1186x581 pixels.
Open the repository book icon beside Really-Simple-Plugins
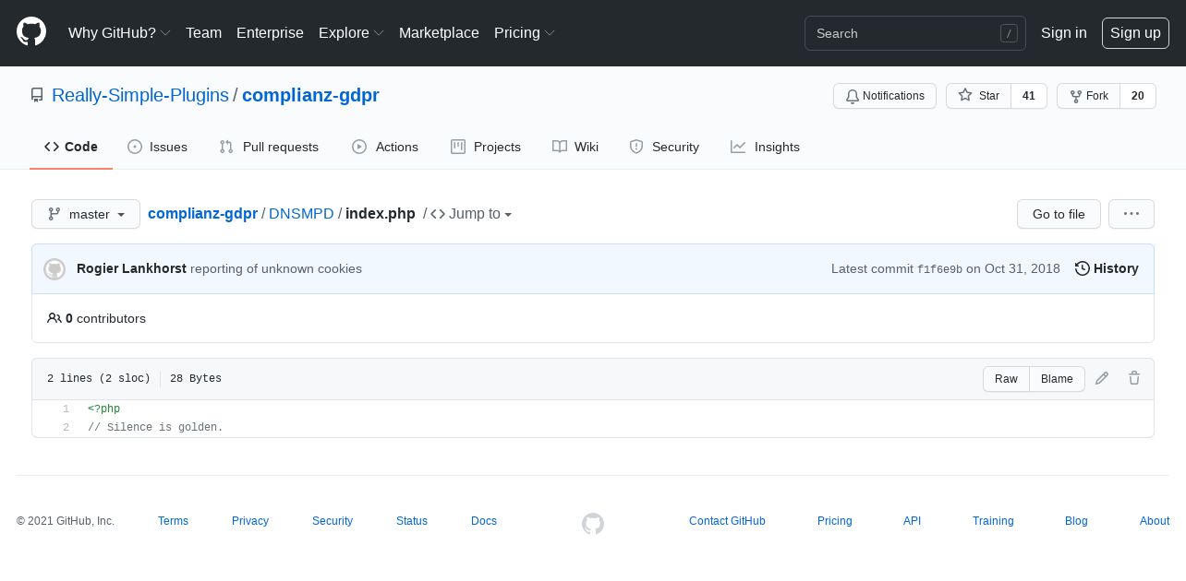click(37, 95)
